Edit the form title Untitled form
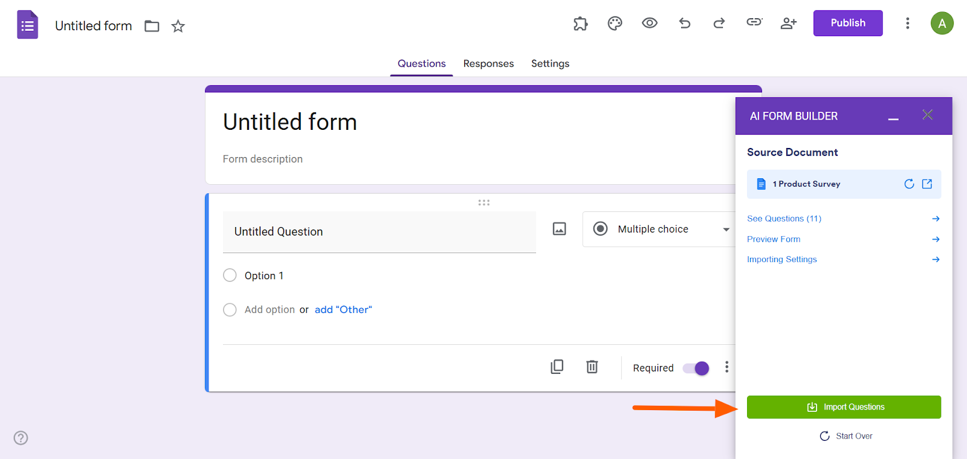 [x=290, y=122]
